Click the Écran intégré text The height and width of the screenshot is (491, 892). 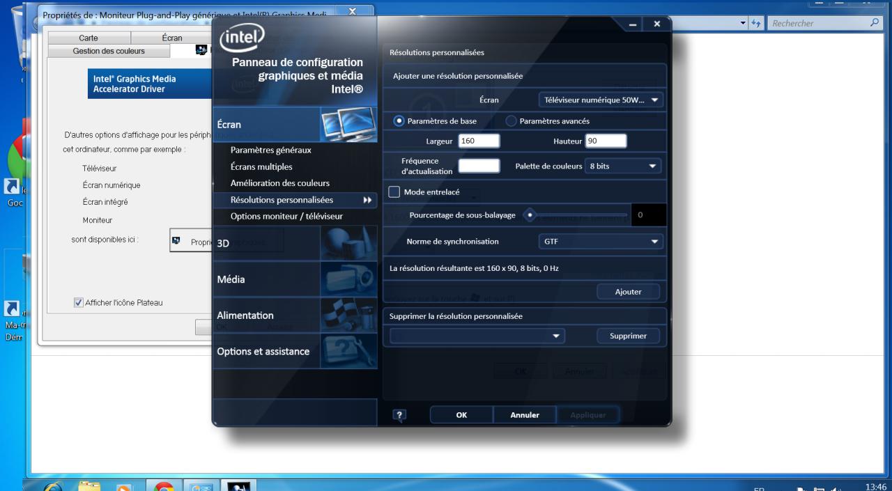(105, 202)
